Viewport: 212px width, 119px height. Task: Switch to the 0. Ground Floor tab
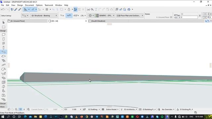click(27, 21)
